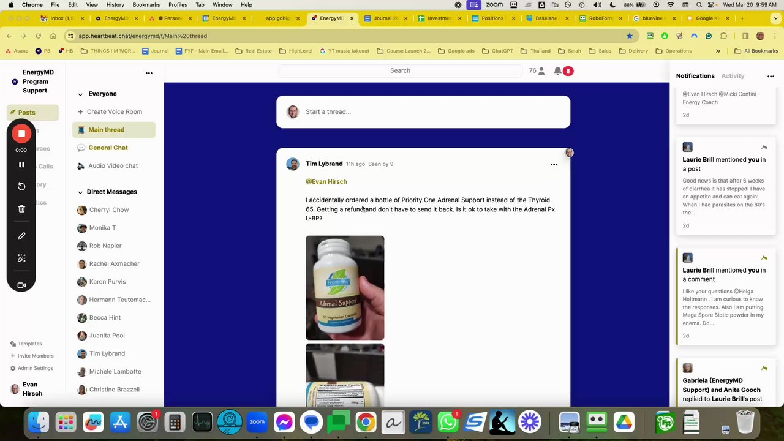
Task: Open the Main thread channel
Action: point(113,130)
